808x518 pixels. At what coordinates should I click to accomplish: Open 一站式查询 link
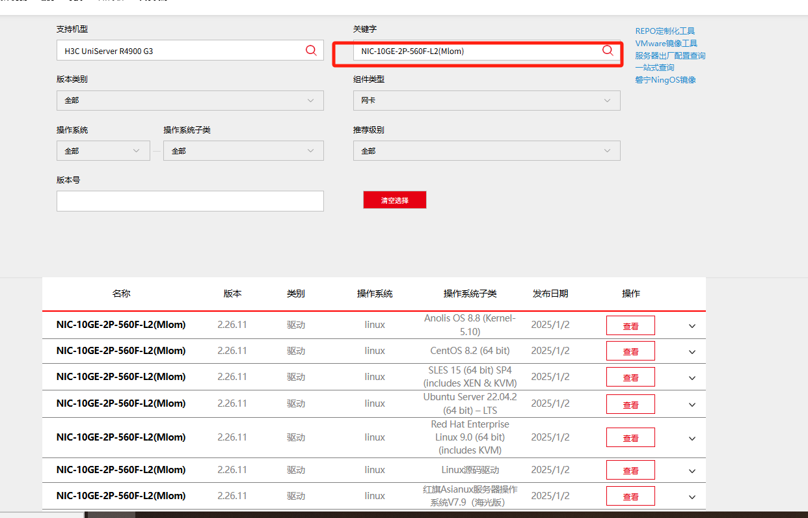coord(654,67)
